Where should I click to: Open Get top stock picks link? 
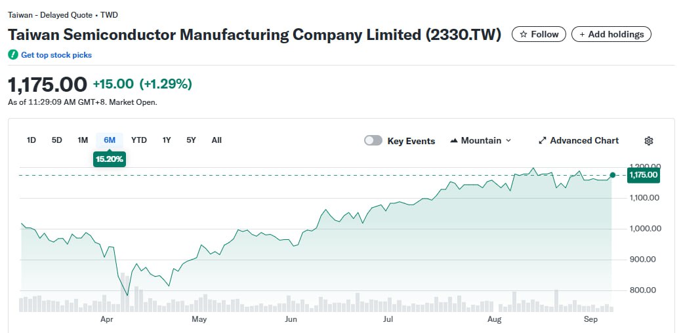click(x=56, y=54)
